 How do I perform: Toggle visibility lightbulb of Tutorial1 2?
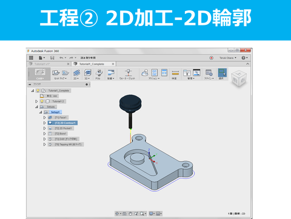[42, 101]
